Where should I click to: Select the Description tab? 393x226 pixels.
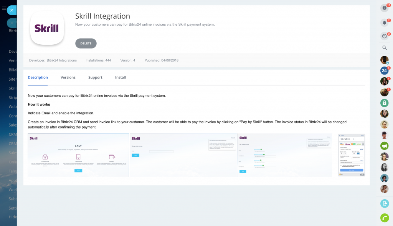click(x=38, y=77)
